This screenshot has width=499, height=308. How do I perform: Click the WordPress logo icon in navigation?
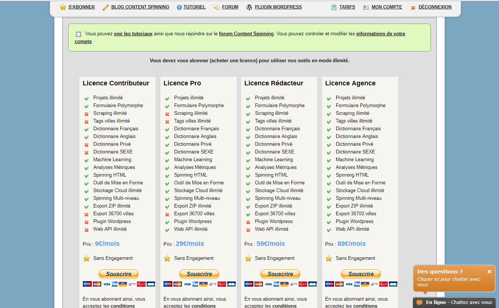(x=249, y=7)
